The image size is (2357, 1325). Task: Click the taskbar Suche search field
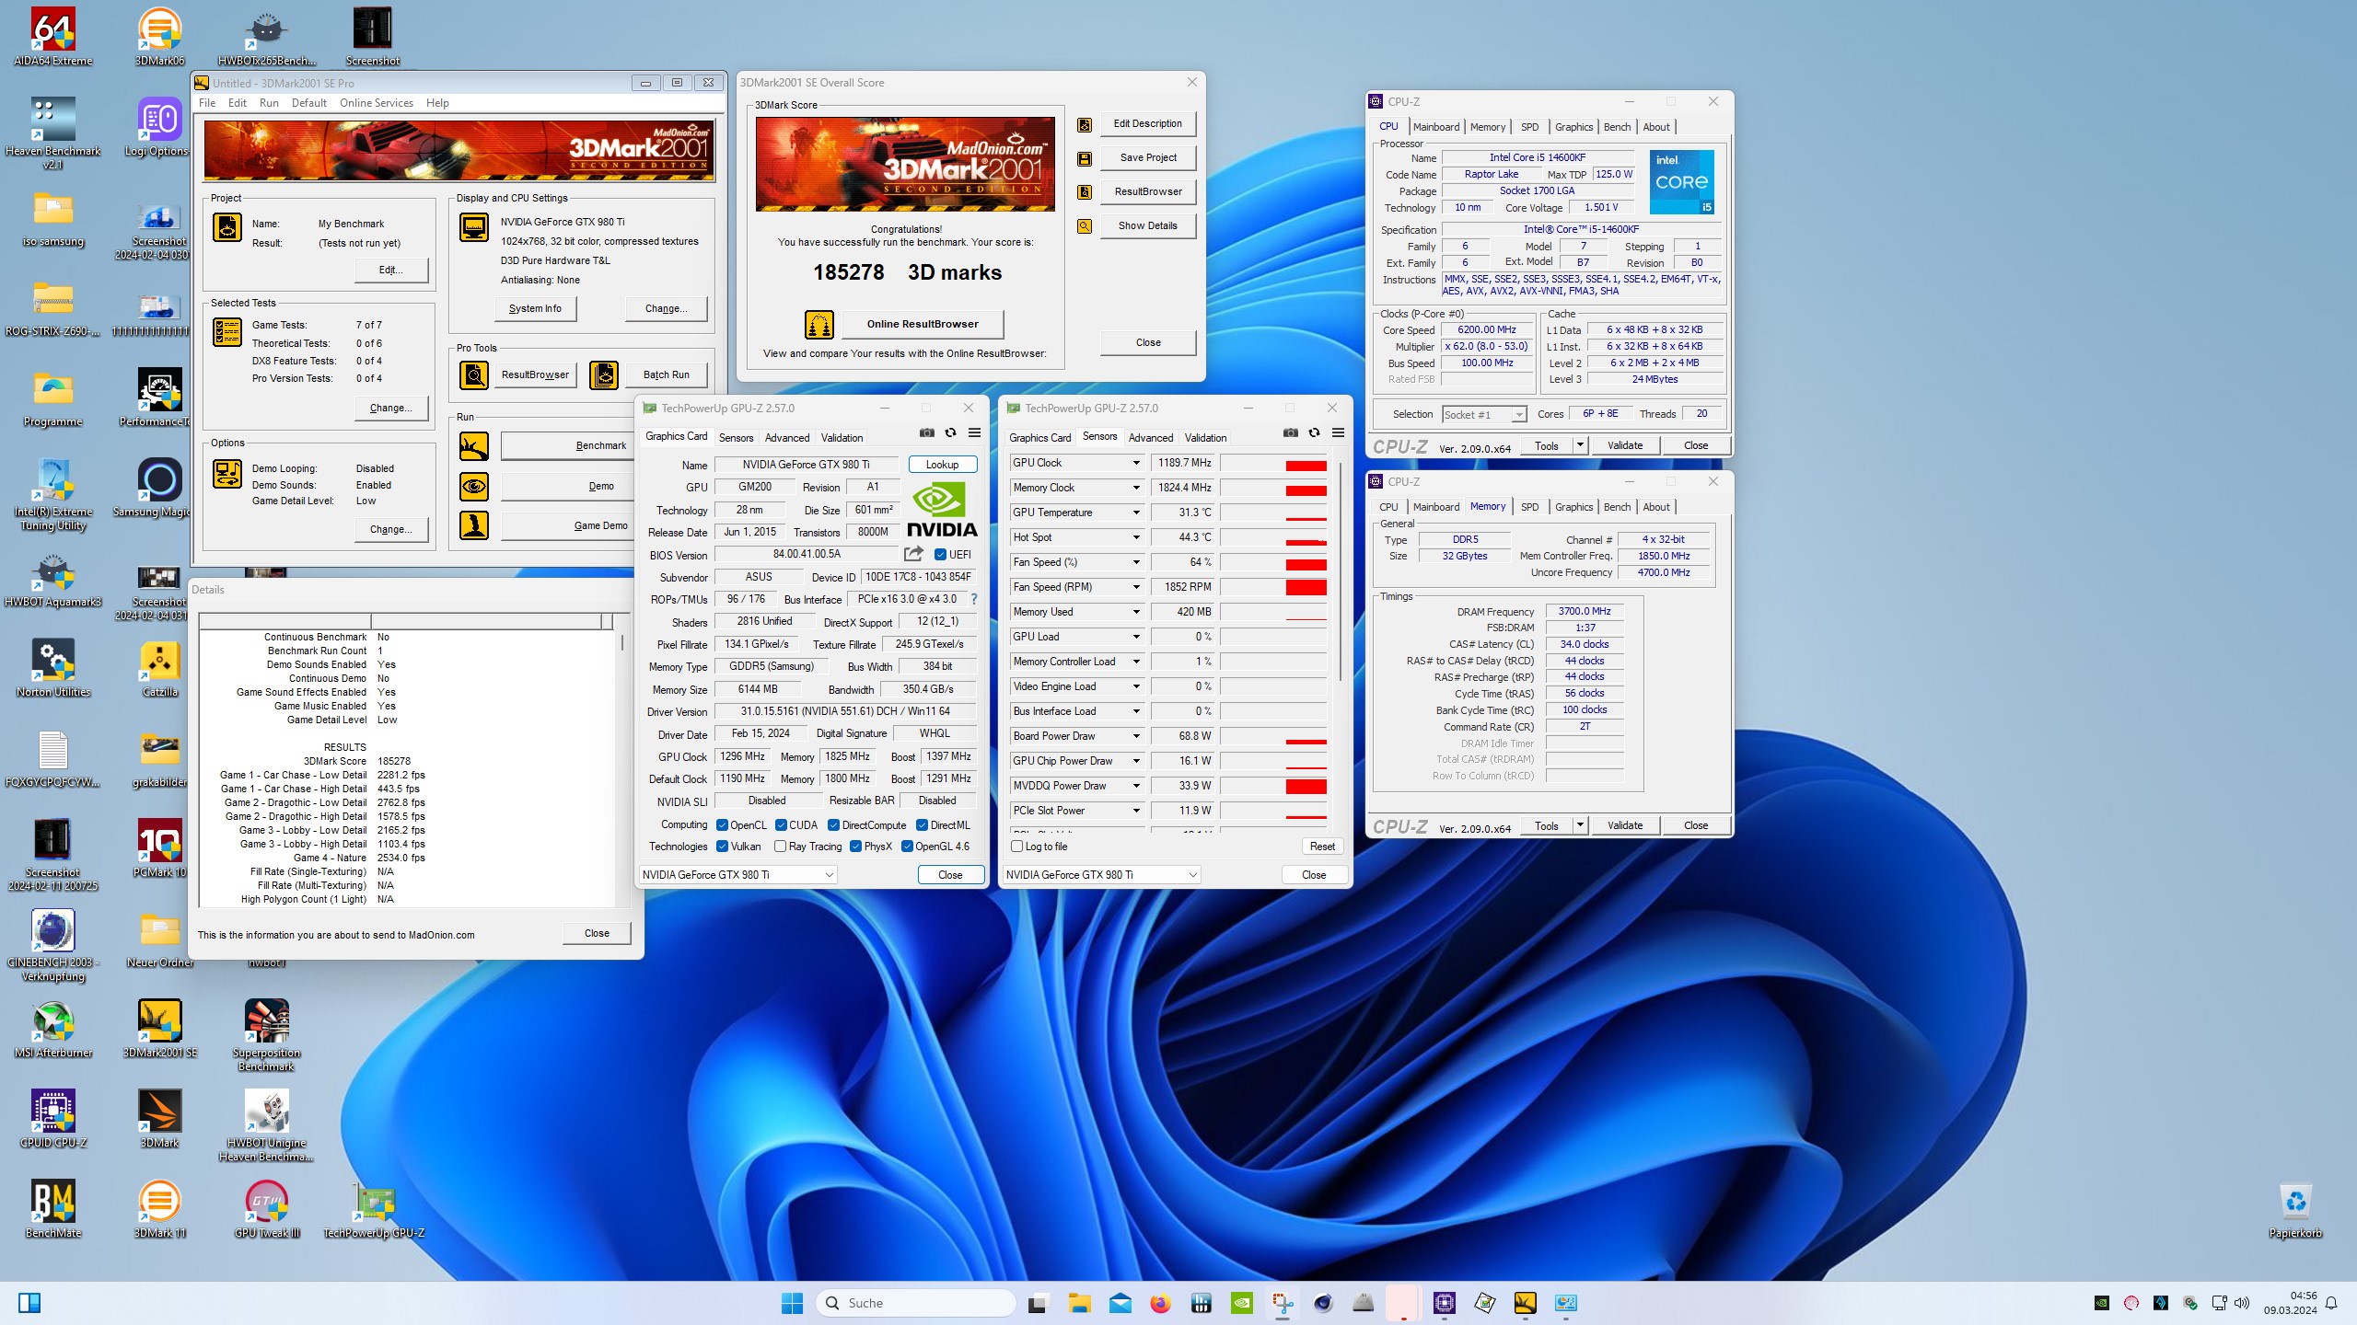tap(916, 1303)
